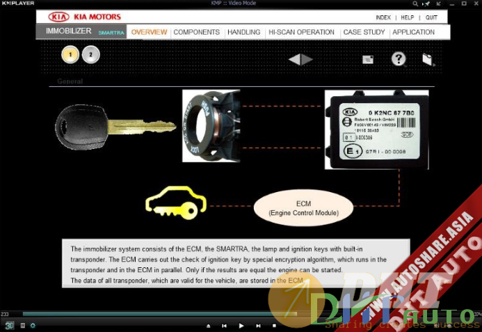This screenshot has height=332, width=482.
Task: Click the compact mode arrow icon
Action: [439, 3]
